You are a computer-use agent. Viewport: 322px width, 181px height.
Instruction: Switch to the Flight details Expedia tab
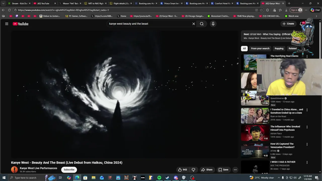click(121, 4)
